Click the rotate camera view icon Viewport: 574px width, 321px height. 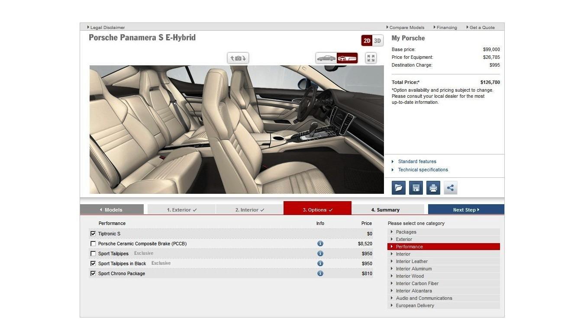click(238, 58)
